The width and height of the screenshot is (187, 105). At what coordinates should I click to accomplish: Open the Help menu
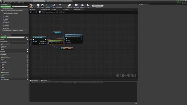coord(23,3)
